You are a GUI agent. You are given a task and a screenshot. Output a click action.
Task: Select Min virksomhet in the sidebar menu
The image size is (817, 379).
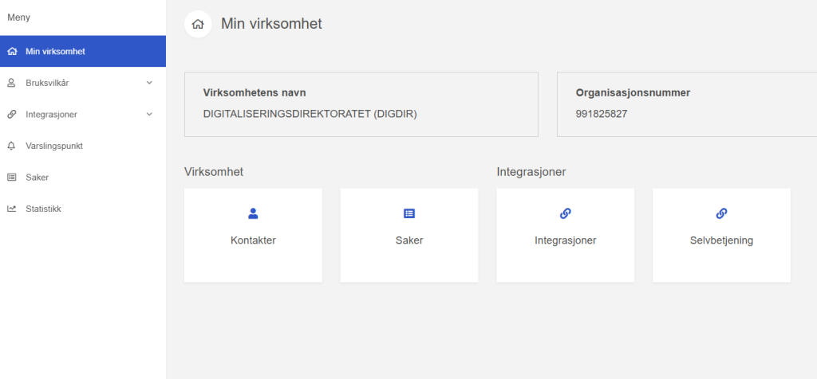[x=55, y=52]
